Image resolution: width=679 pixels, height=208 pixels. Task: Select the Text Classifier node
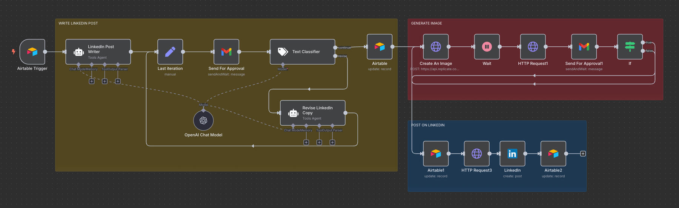tap(302, 52)
